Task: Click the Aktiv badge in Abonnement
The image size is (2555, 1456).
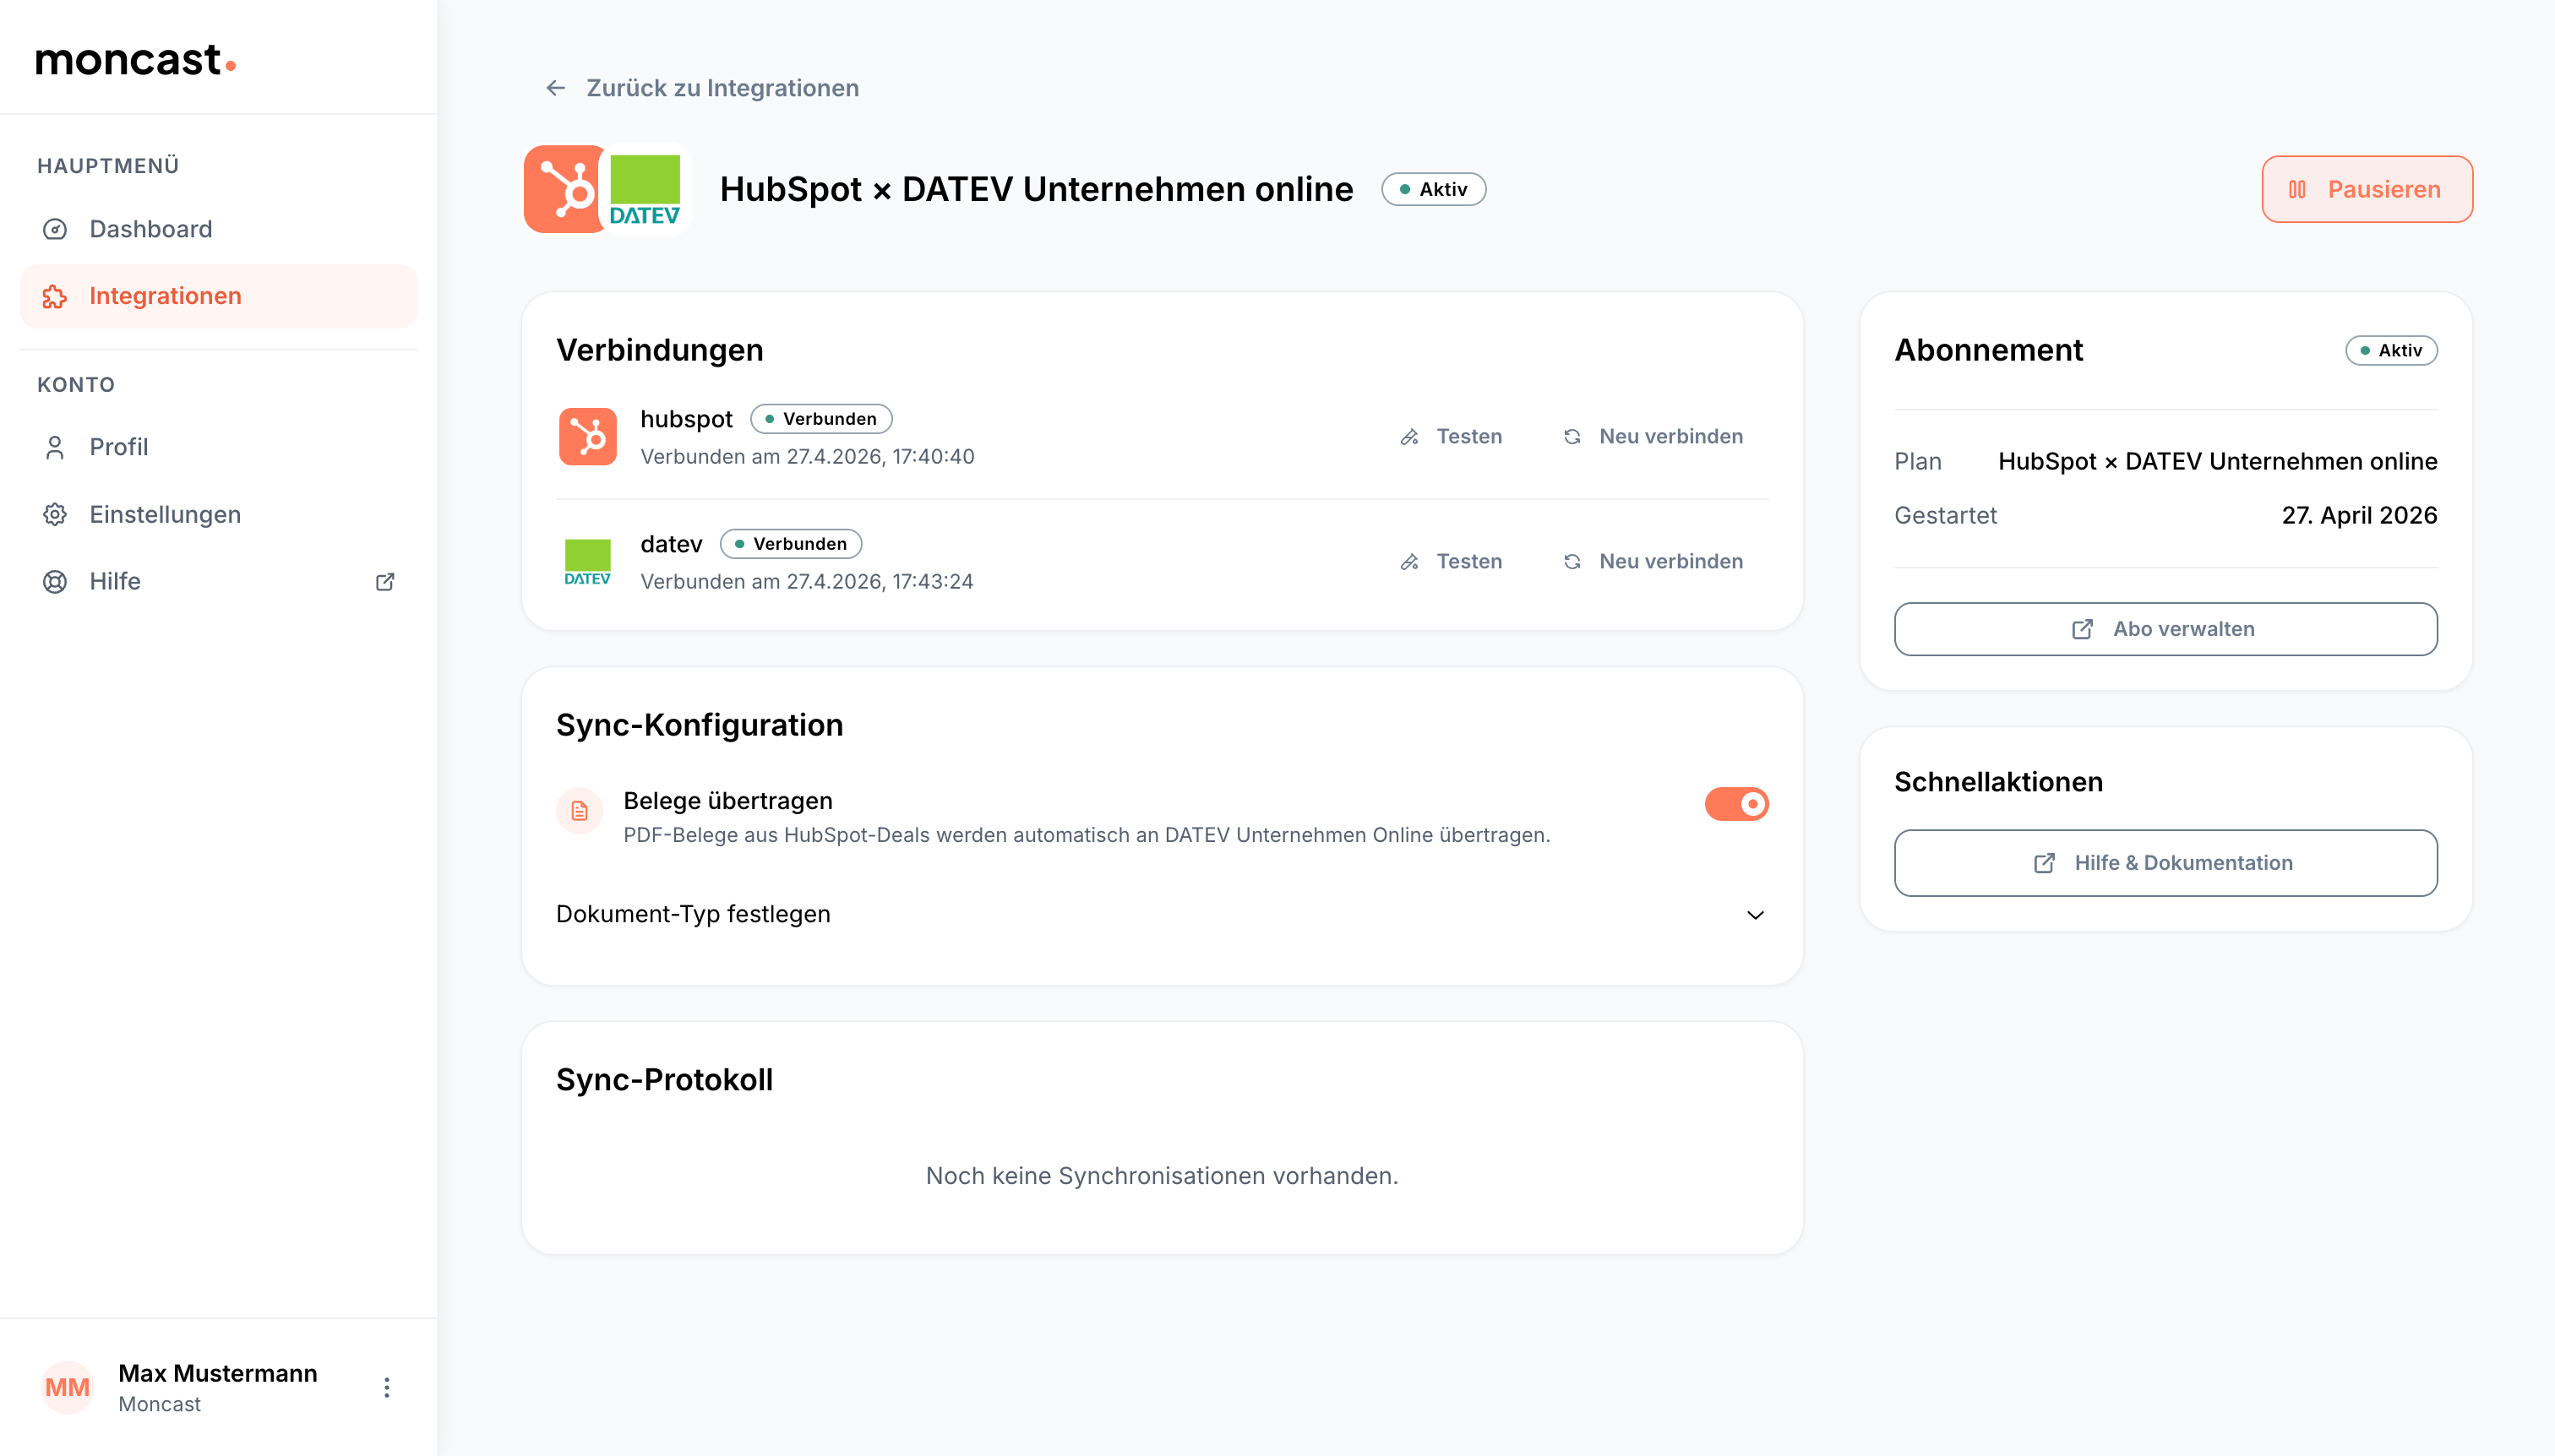Action: (2391, 350)
